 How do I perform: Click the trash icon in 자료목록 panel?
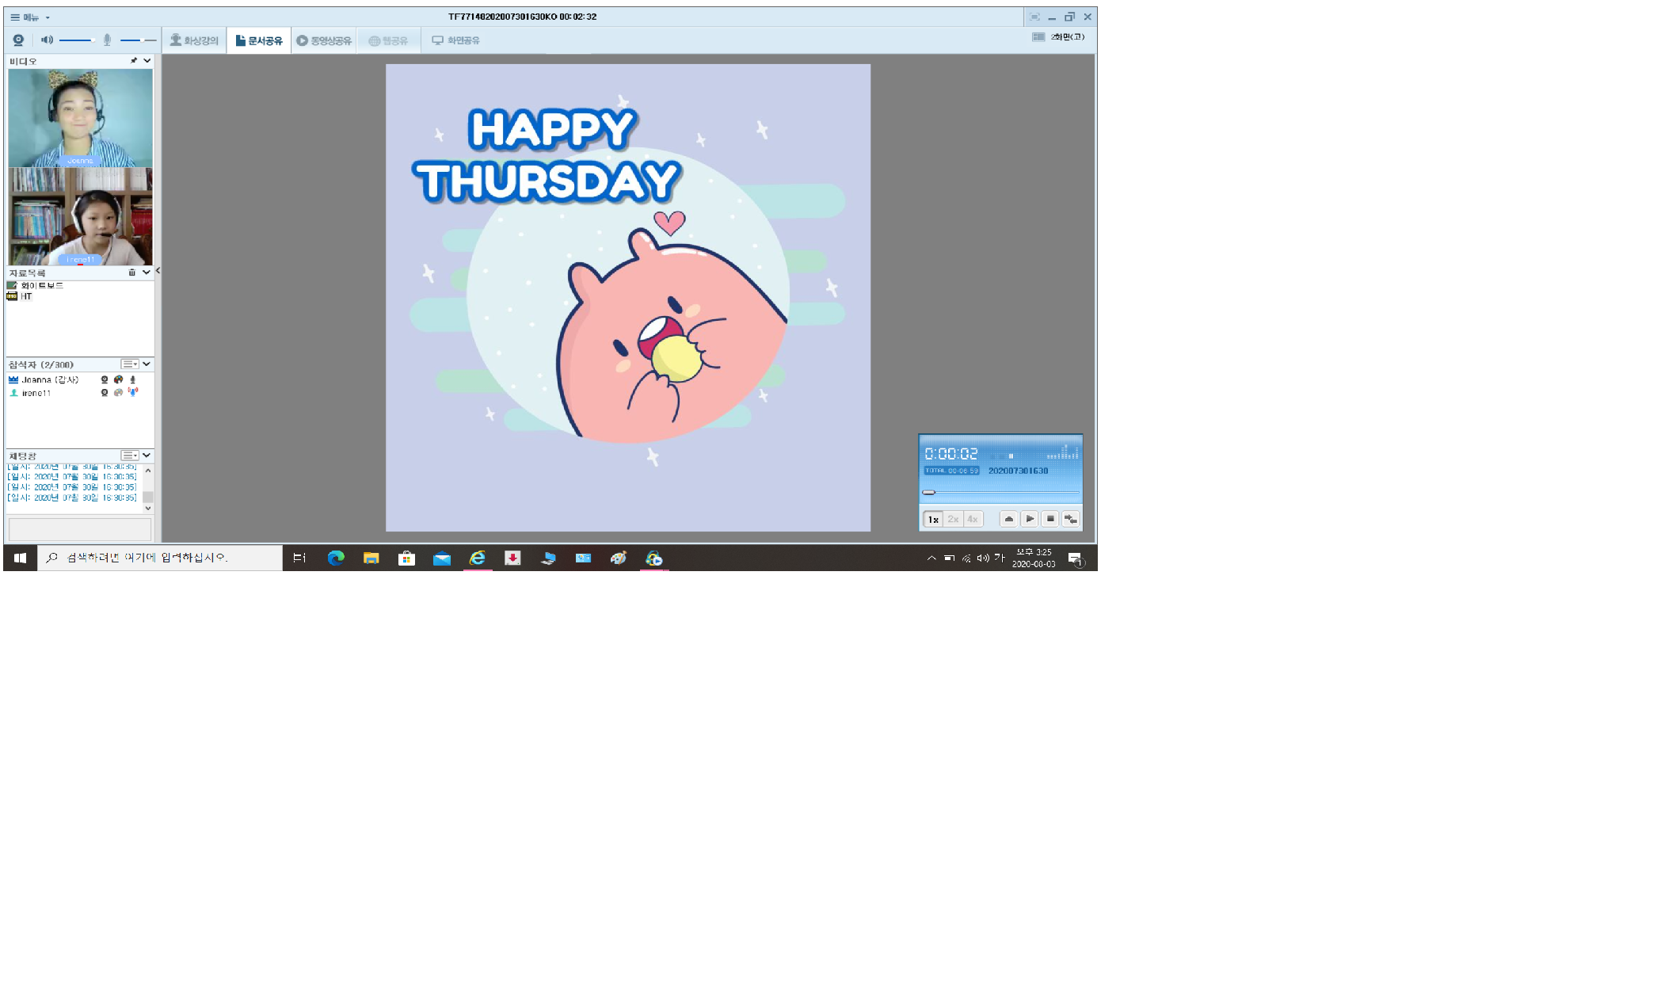[132, 272]
